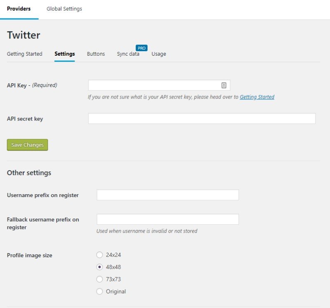The image size is (330, 308).
Task: Switch to the Global Settings tab
Action: point(64,8)
